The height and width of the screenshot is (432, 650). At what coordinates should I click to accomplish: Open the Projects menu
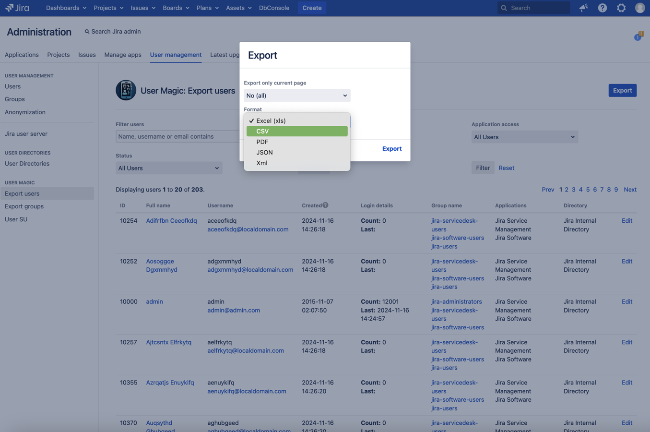point(108,8)
